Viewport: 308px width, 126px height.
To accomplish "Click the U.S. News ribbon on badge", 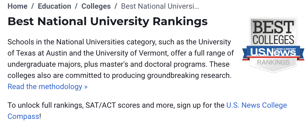I will click(x=273, y=53).
